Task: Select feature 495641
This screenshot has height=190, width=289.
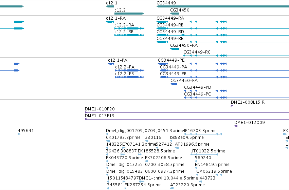Action: [x=19, y=134]
